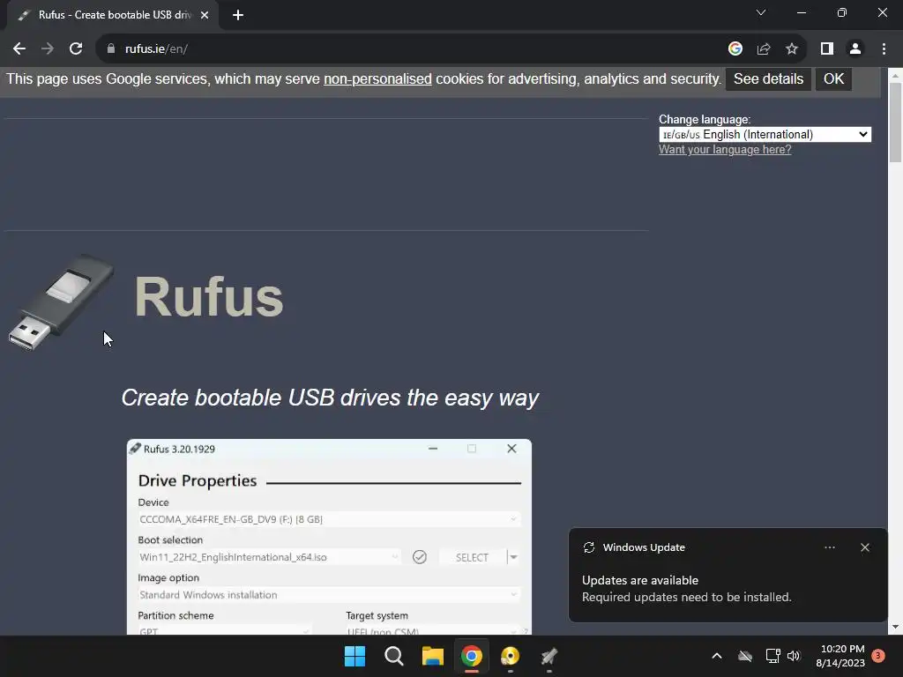The width and height of the screenshot is (903, 677).
Task: Click 'Updates are available' notification text
Action: [640, 580]
